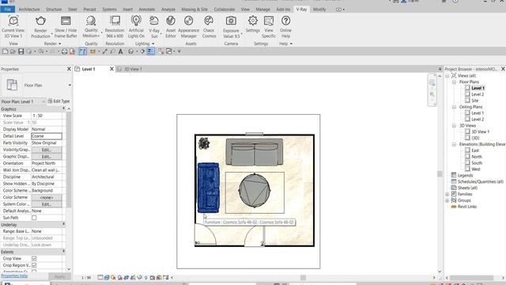The image size is (506, 285).
Task: Toggle the Sun Path checkbox
Action: coord(34,218)
